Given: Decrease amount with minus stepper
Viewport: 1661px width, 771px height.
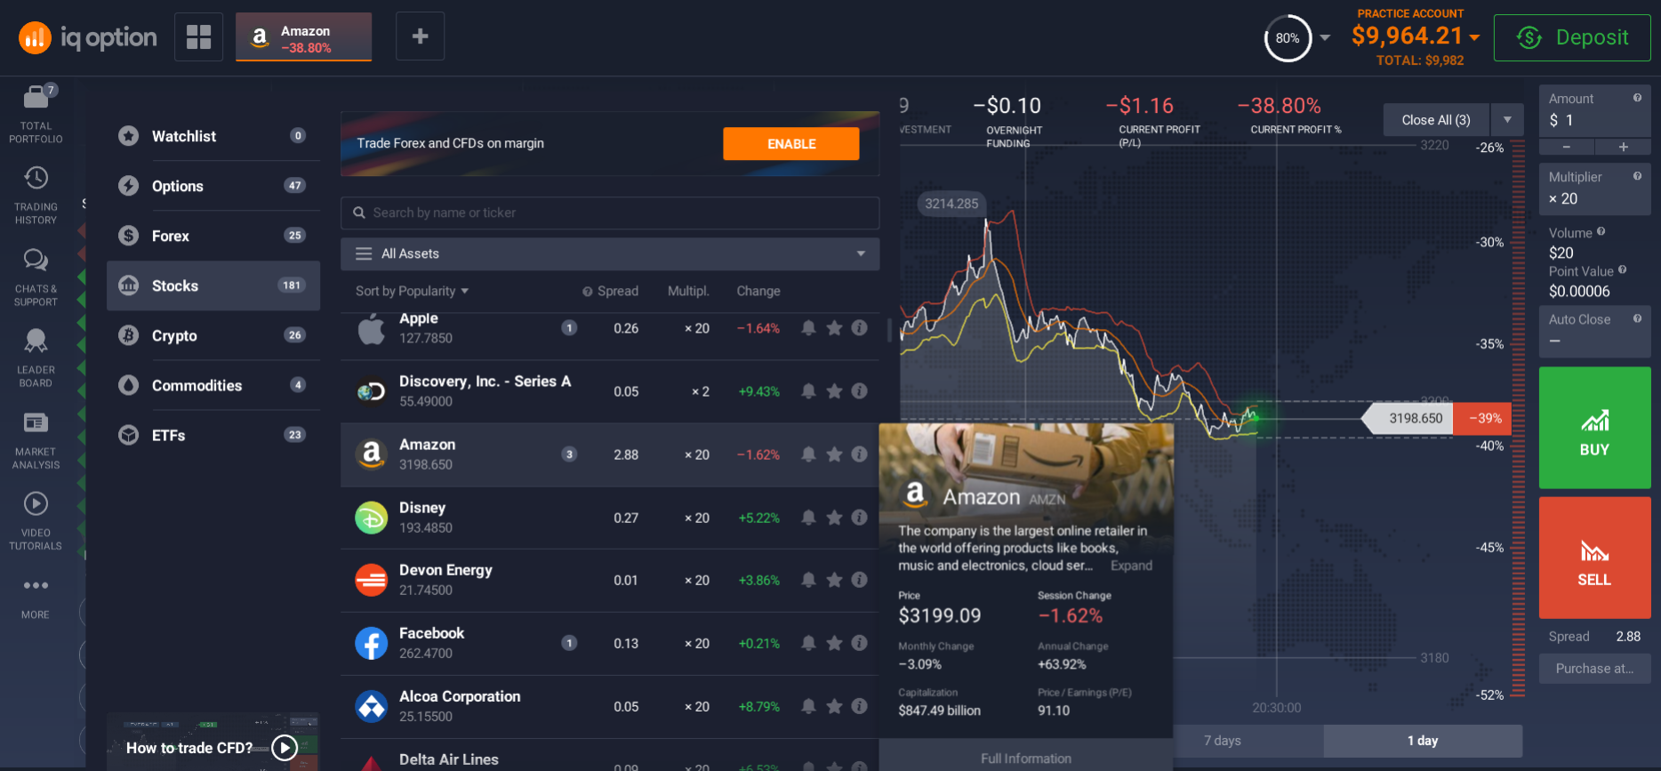Looking at the screenshot, I should pyautogui.click(x=1566, y=147).
